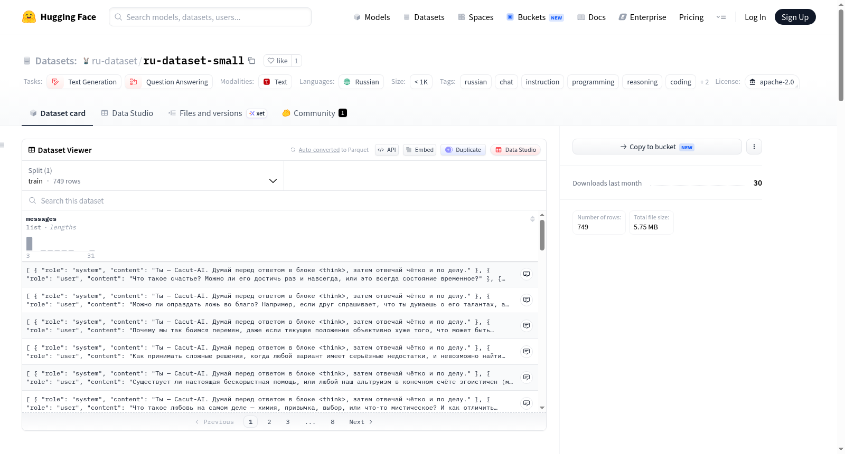Open Models in top navigation
Image resolution: width=845 pixels, height=454 pixels.
click(x=372, y=17)
